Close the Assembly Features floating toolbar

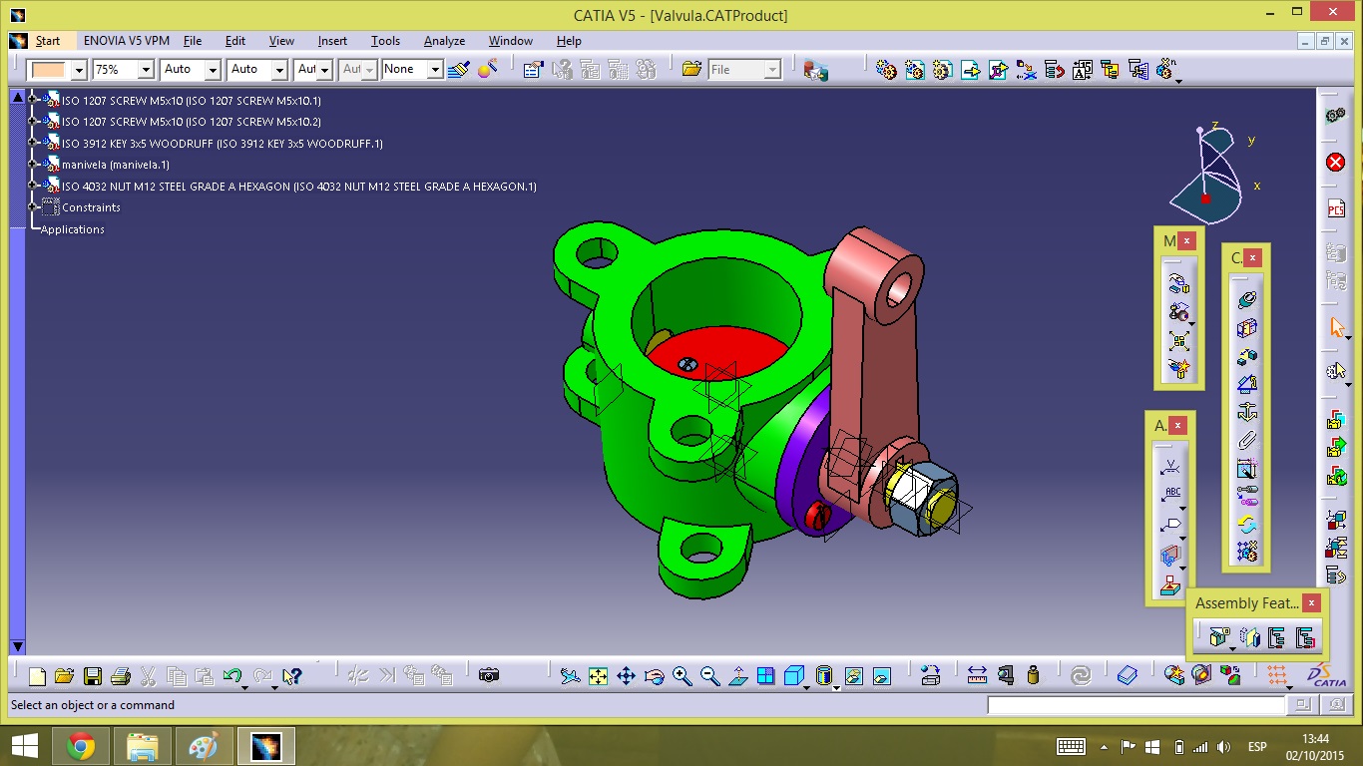(1311, 602)
